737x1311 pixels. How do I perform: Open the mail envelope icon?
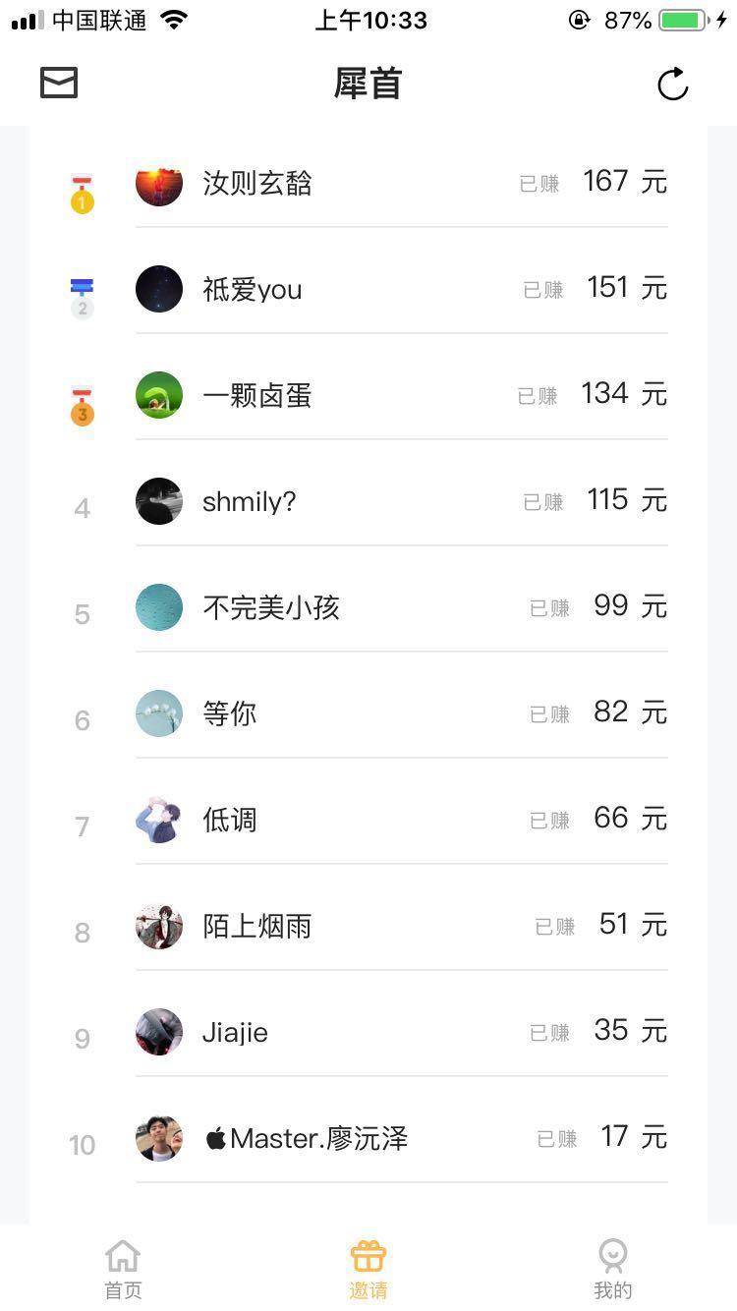coord(59,84)
